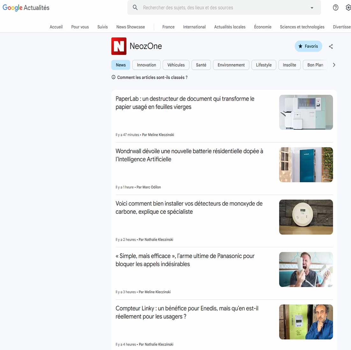Viewport: 351px width, 350px height.
Task: Open the settings gear icon
Action: [348, 8]
